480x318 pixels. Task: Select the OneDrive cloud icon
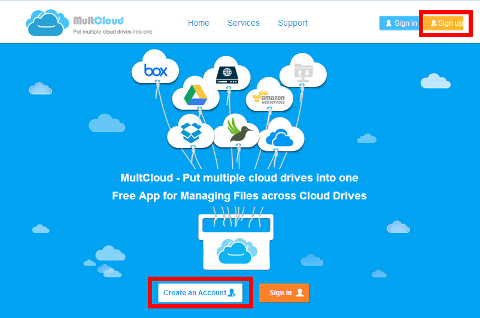point(281,135)
